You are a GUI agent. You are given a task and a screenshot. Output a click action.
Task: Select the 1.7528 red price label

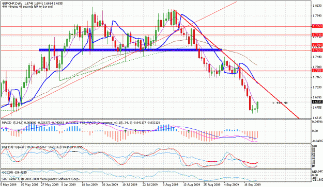pyautogui.click(x=317, y=50)
